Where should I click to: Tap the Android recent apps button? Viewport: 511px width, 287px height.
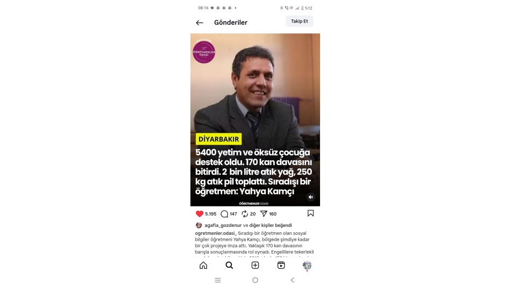[218, 280]
